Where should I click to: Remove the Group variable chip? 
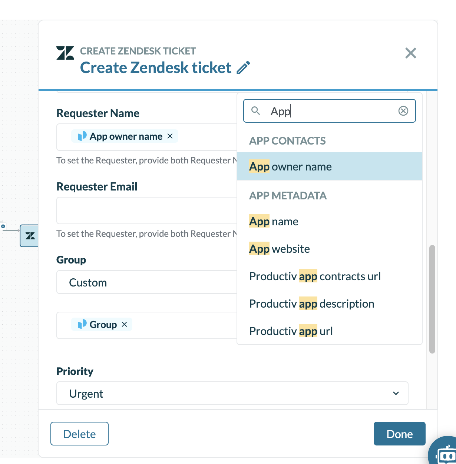125,324
